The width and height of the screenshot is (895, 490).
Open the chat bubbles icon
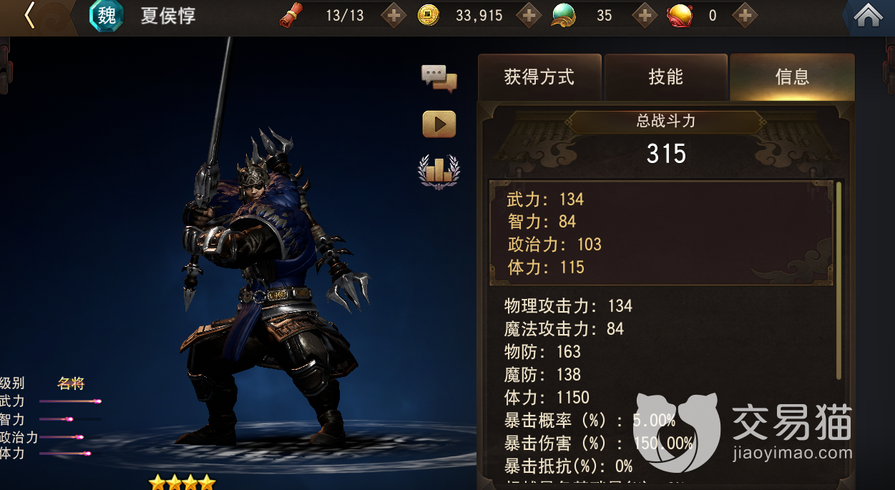pyautogui.click(x=439, y=78)
